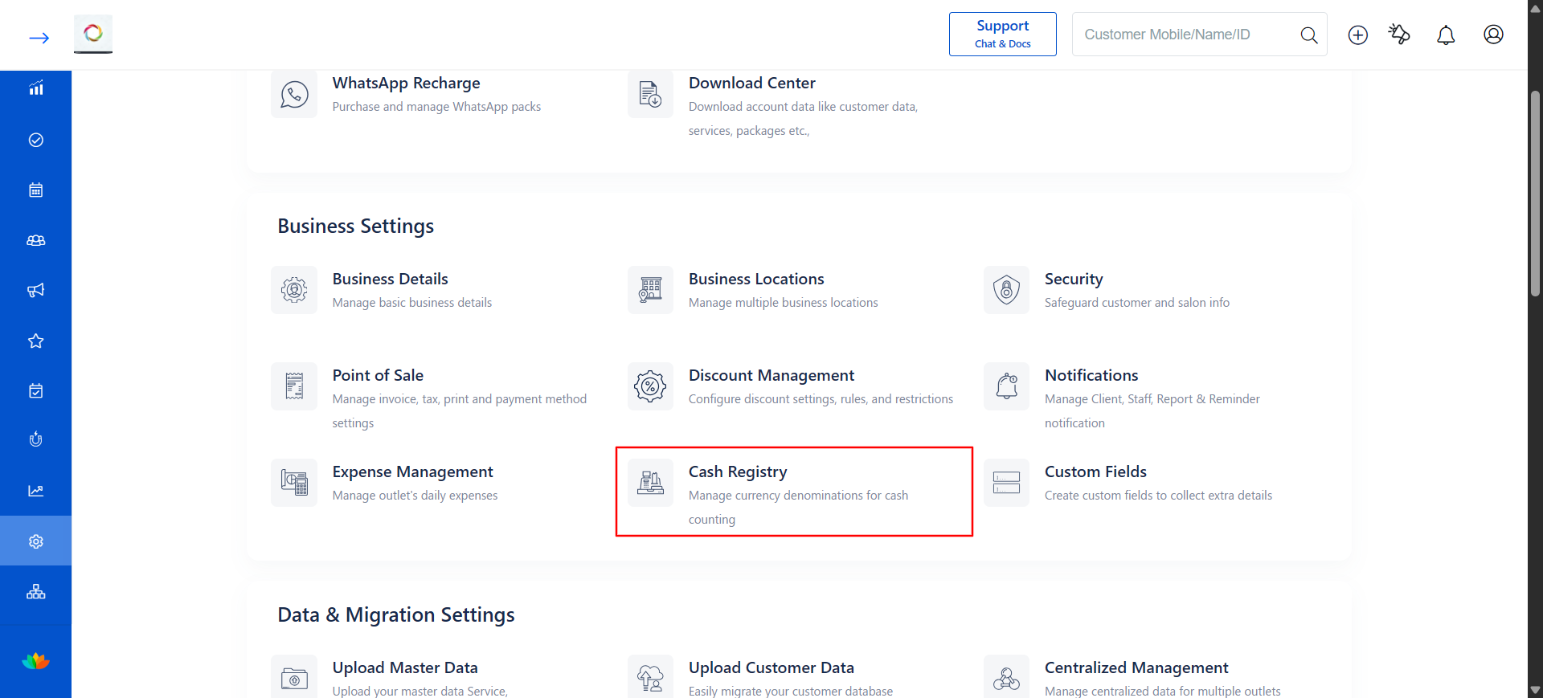This screenshot has height=698, width=1543.
Task: Open the star sidebar icon
Action: tap(36, 341)
